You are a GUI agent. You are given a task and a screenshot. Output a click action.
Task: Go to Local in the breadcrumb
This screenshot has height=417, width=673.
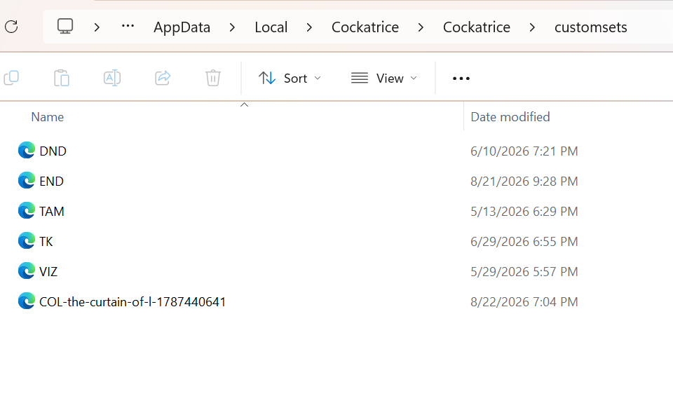tap(271, 27)
